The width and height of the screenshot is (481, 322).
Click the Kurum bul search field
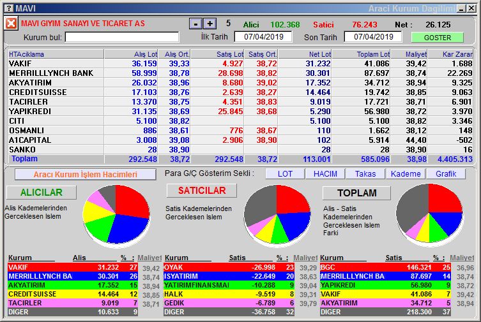click(x=122, y=38)
